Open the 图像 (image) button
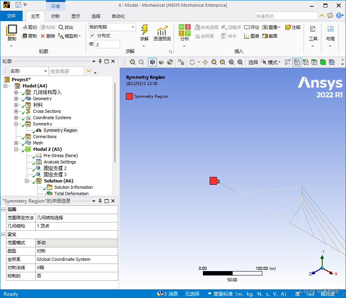Viewport: 346px width, 298px height. pyautogui.click(x=271, y=27)
